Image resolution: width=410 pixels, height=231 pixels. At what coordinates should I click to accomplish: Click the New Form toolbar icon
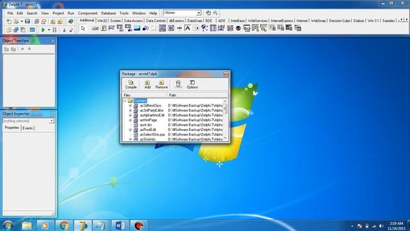[x=32, y=30]
